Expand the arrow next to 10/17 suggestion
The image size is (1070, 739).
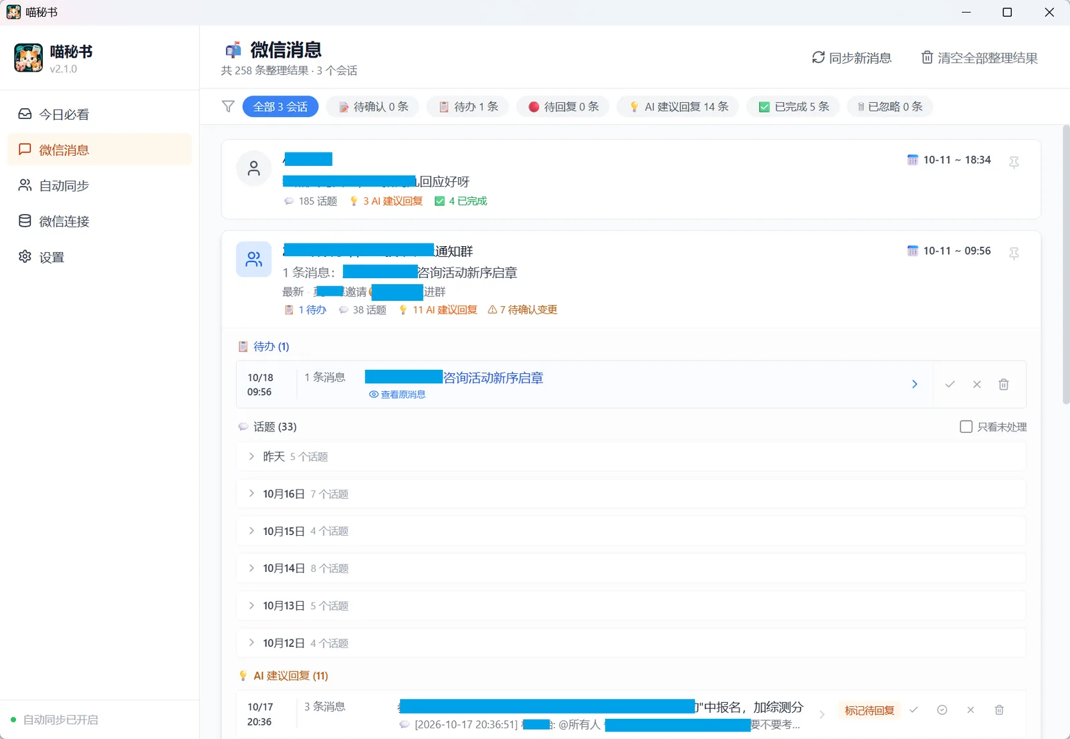822,714
